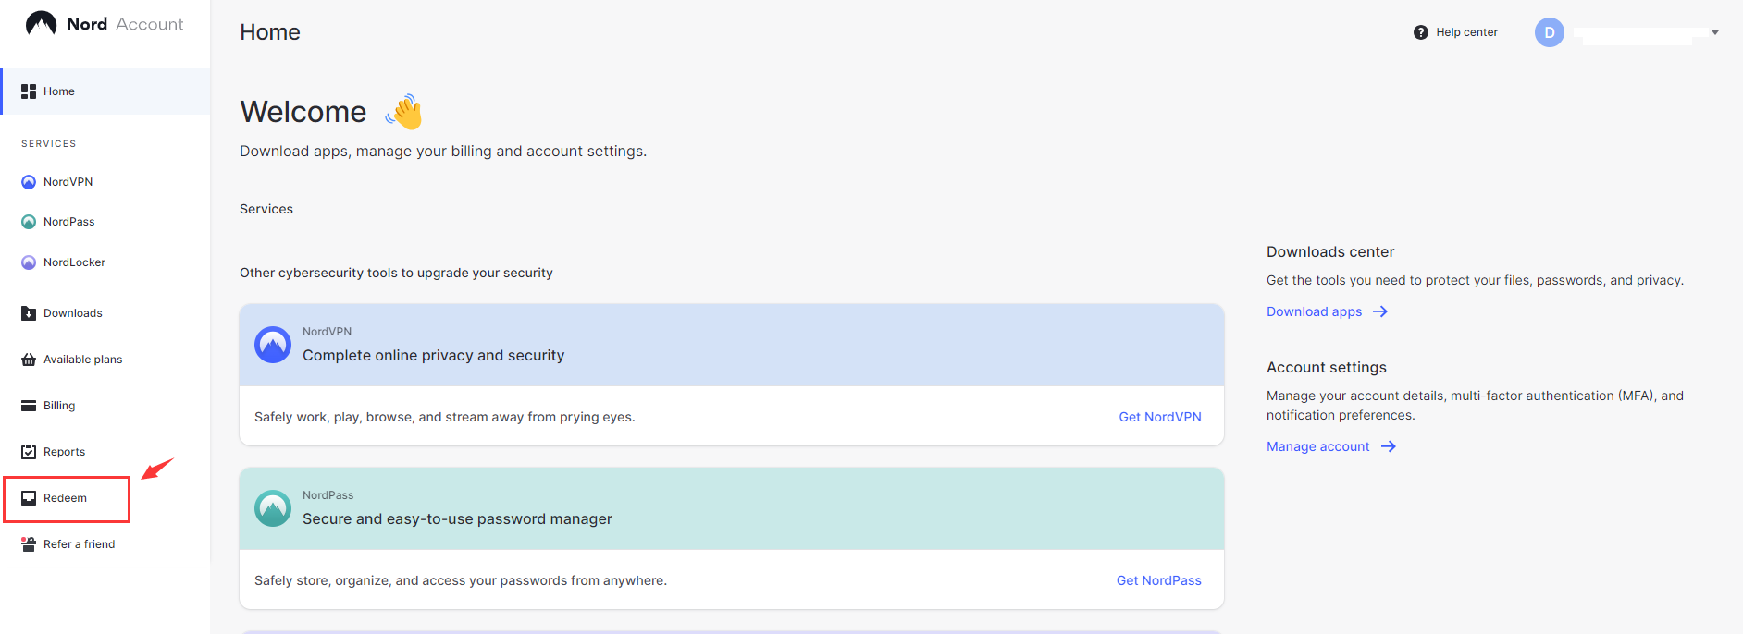
Task: Click the Downloads center heading
Action: tap(1330, 251)
